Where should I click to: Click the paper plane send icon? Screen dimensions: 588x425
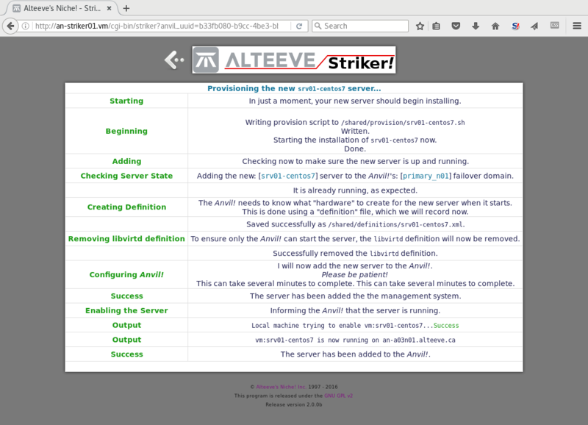pos(535,26)
